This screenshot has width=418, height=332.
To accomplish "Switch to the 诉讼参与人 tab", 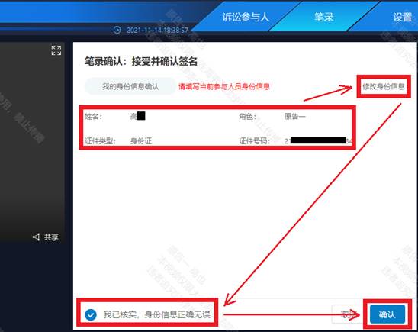I will click(246, 17).
